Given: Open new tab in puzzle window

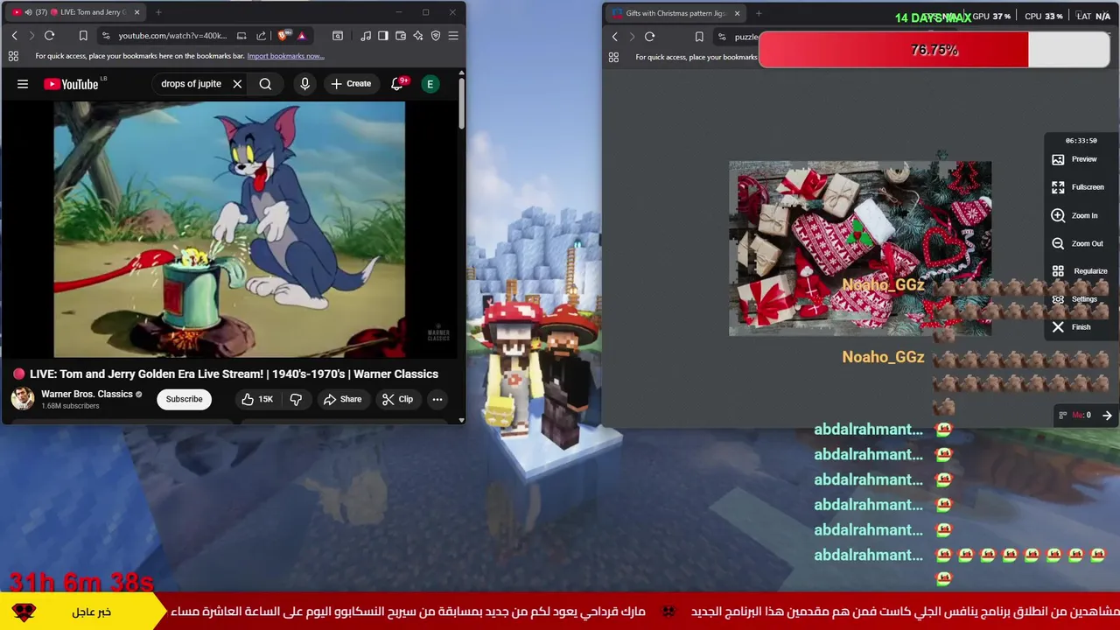Looking at the screenshot, I should [x=759, y=13].
